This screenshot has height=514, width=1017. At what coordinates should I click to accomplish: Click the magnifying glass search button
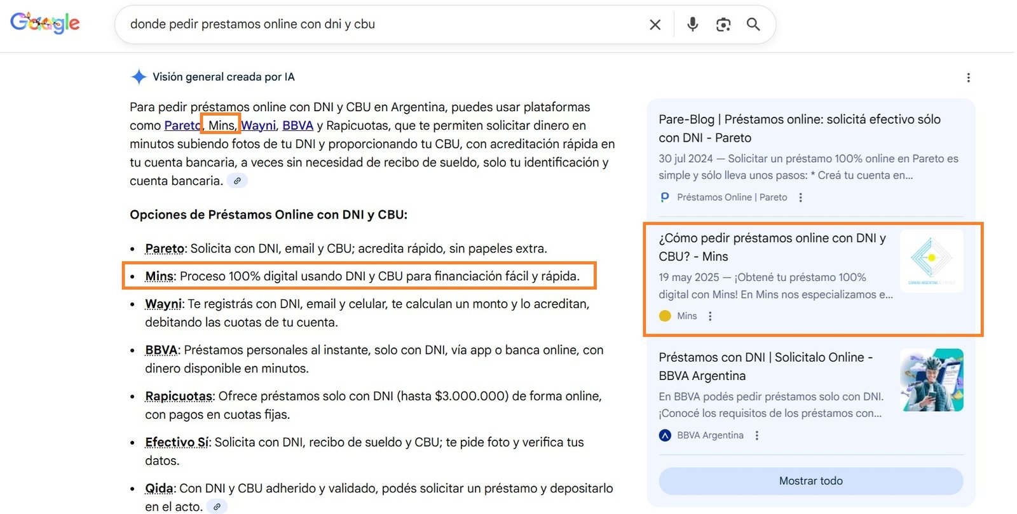[753, 25]
